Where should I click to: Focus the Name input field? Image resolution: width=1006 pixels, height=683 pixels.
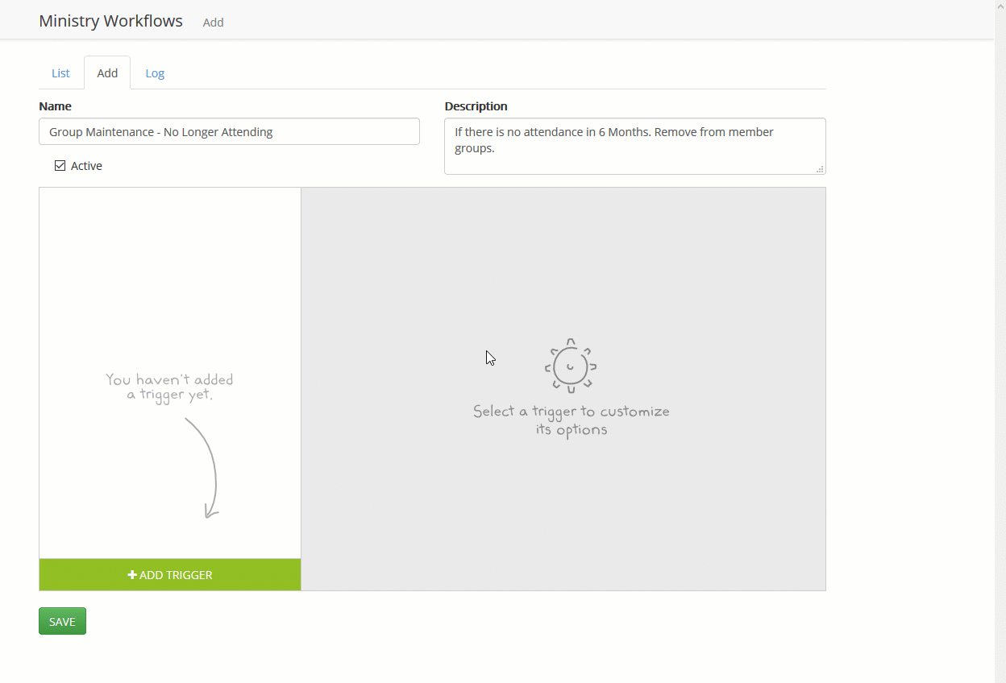click(229, 131)
